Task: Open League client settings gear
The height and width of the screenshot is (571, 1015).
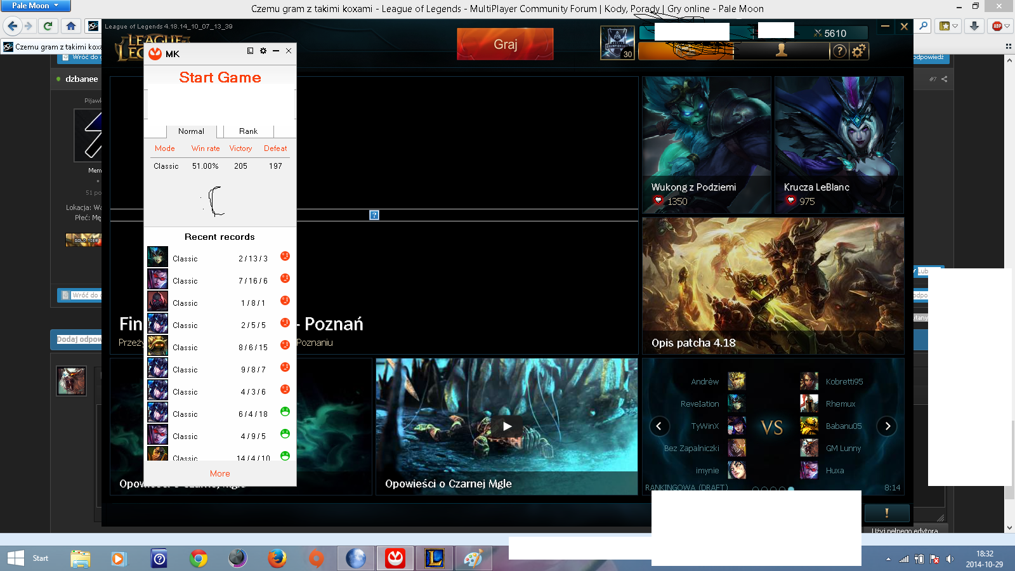Action: tap(859, 51)
